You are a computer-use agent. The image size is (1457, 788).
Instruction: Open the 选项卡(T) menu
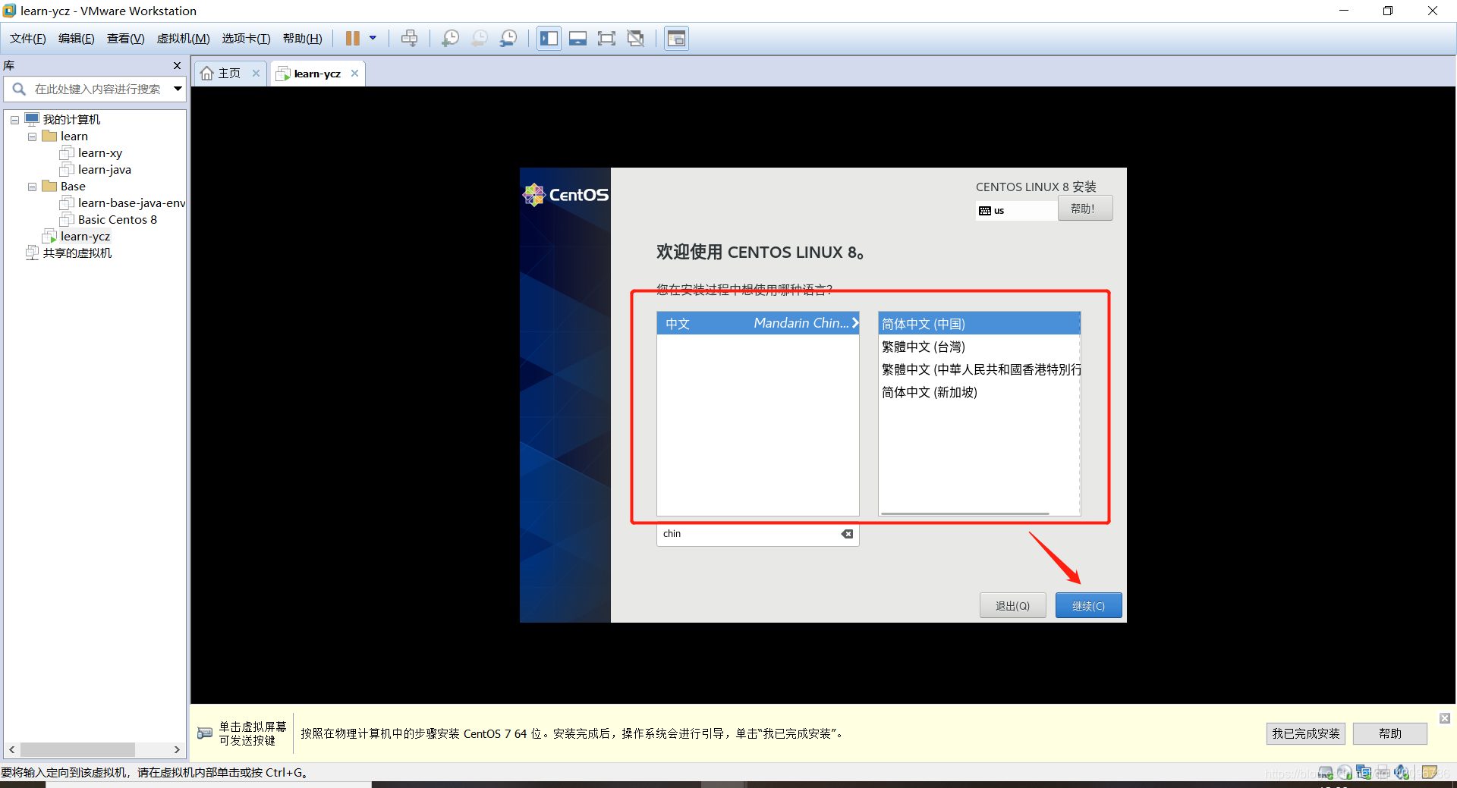(246, 39)
